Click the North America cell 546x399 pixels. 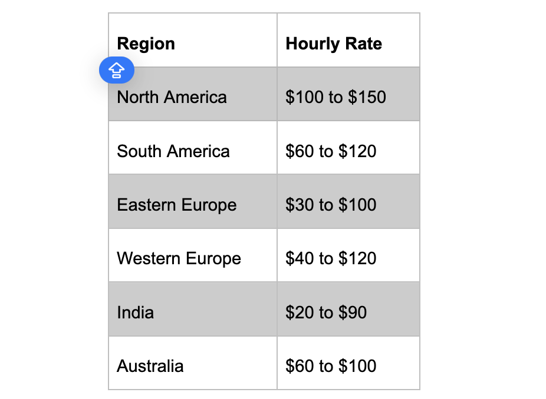[x=193, y=94]
